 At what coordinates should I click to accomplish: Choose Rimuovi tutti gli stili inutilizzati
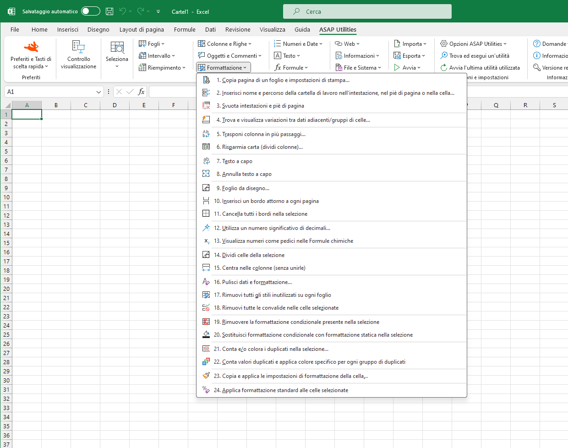point(332,295)
